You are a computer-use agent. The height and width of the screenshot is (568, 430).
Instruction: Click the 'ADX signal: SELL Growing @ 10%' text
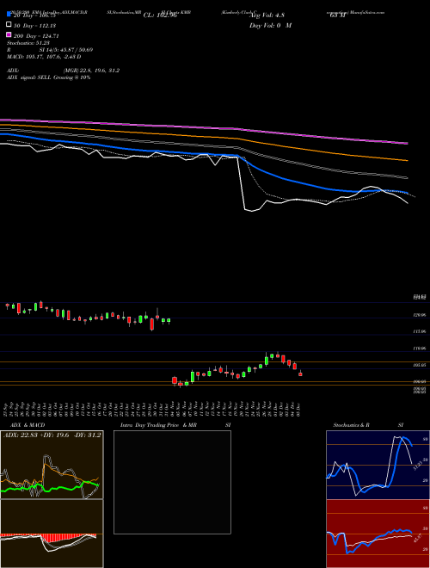point(48,77)
